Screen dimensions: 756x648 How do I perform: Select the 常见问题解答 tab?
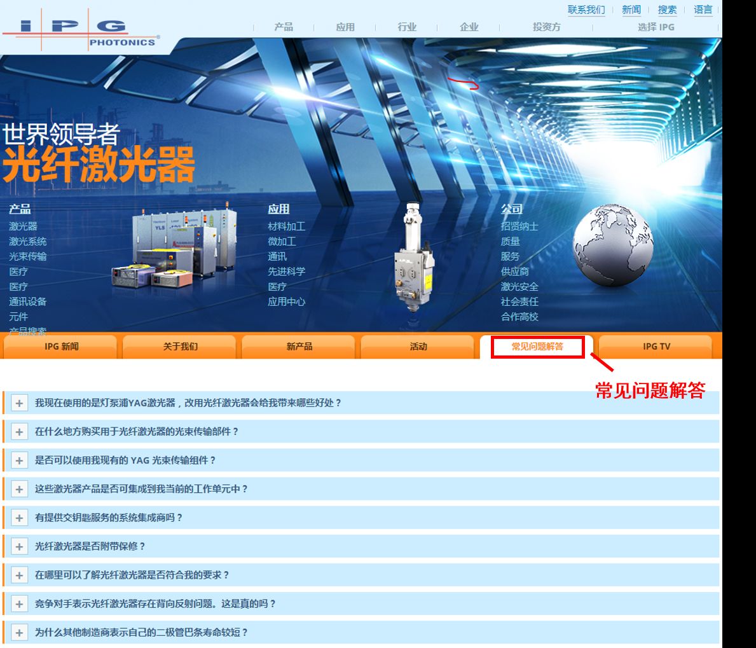[x=537, y=347]
